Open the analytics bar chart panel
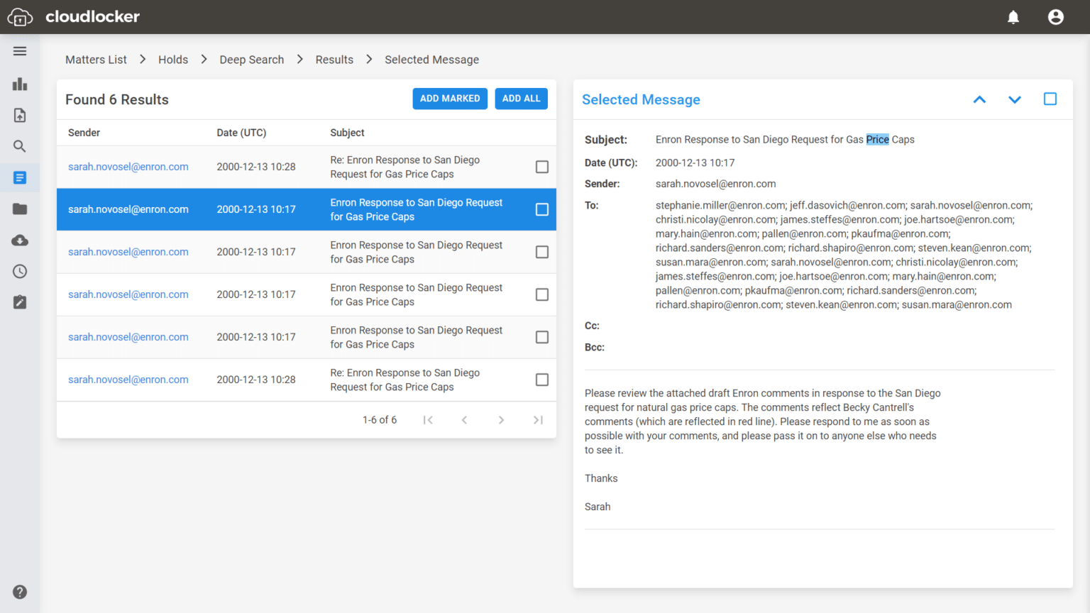1090x613 pixels. tap(19, 84)
